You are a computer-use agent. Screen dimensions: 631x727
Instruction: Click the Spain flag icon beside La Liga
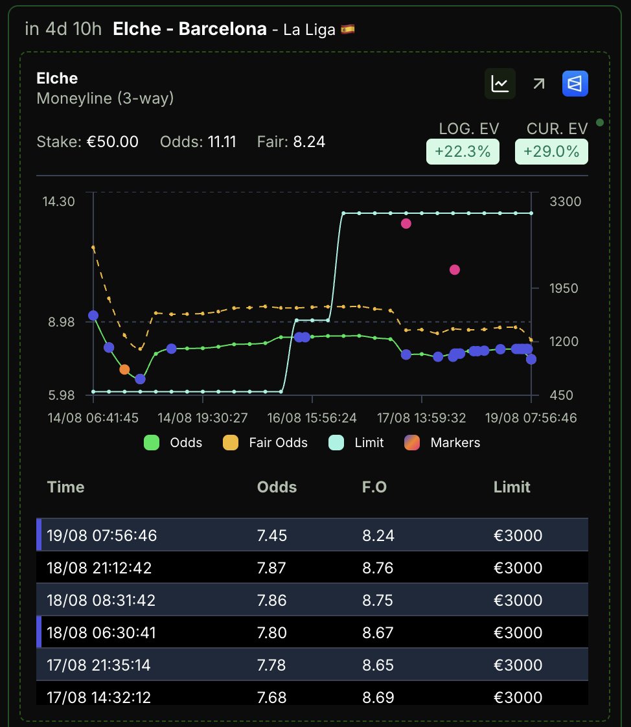point(348,29)
